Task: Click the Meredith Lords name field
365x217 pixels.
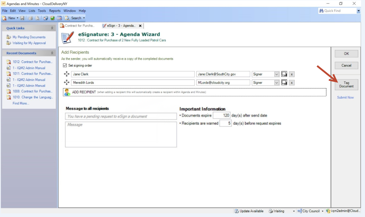Action: (x=133, y=83)
